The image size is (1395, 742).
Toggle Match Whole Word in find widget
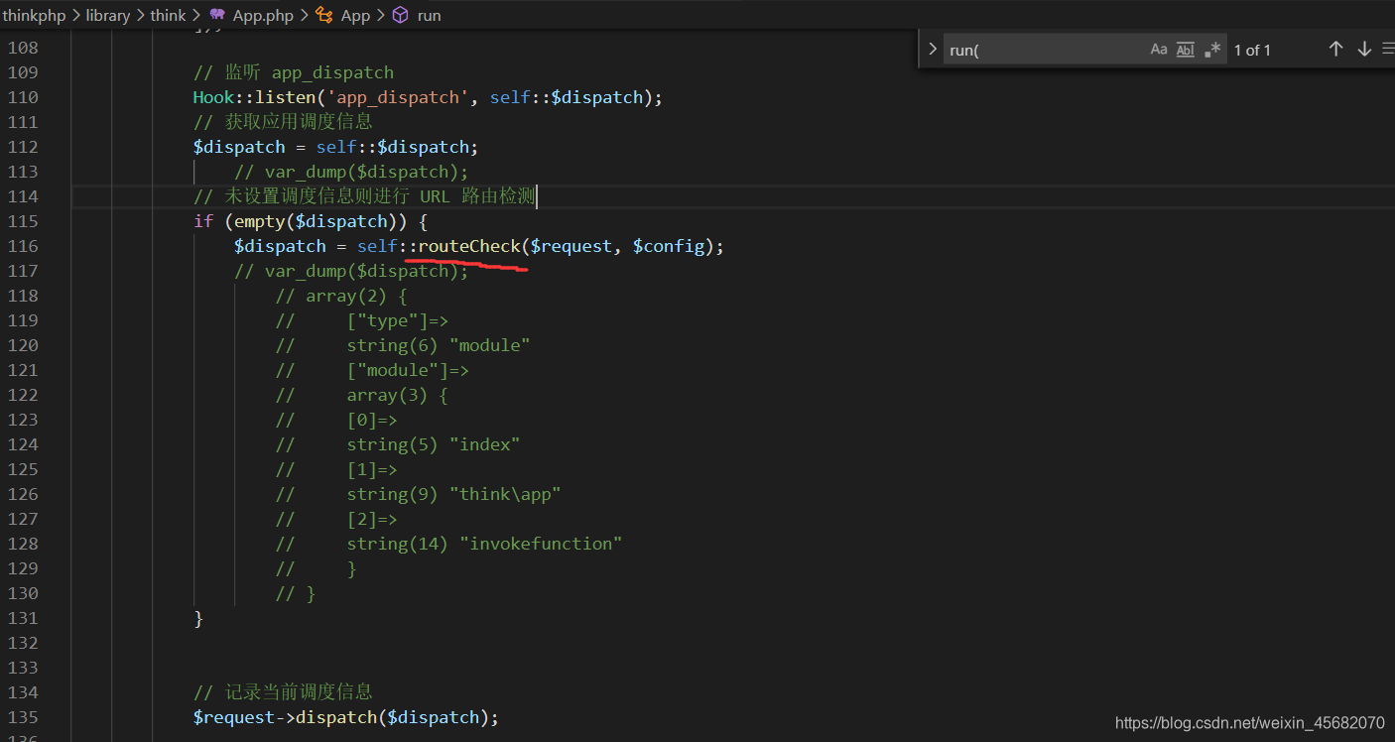1186,50
